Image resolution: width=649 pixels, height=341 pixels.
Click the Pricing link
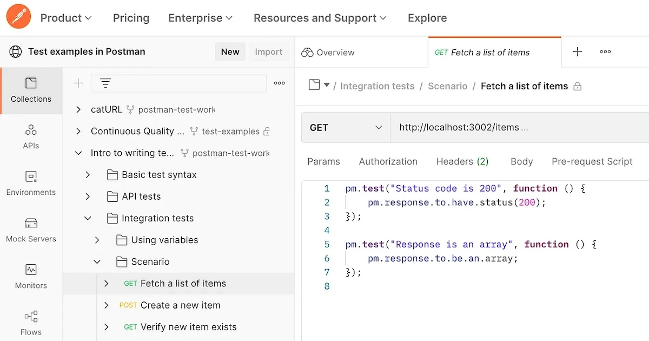click(131, 18)
